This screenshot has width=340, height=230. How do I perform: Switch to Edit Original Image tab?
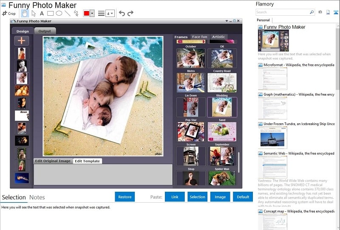(x=53, y=161)
